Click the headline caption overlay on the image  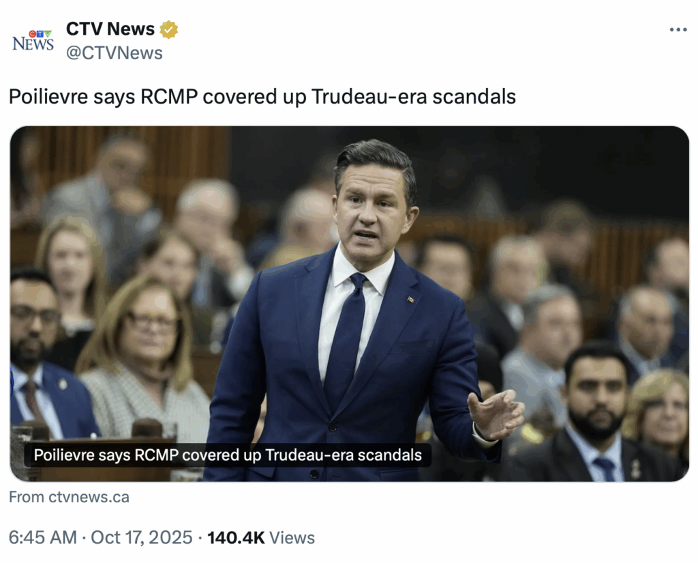click(228, 454)
